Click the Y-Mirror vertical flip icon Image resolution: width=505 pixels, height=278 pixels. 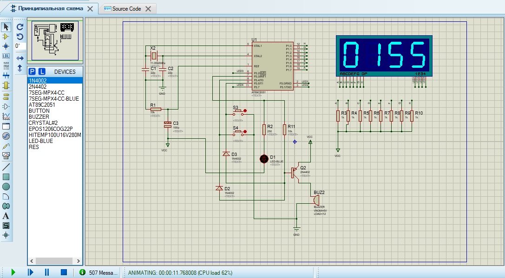pos(20,68)
